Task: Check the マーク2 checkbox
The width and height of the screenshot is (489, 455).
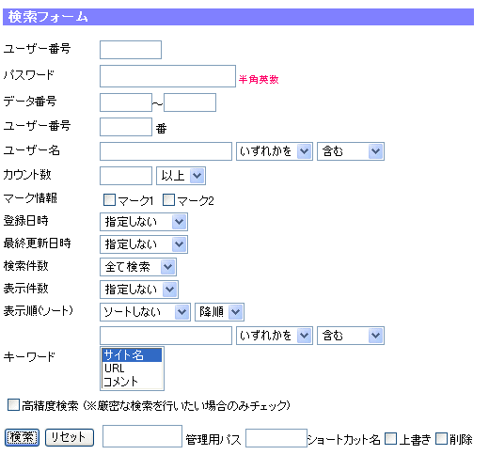Action: pyautogui.click(x=168, y=199)
